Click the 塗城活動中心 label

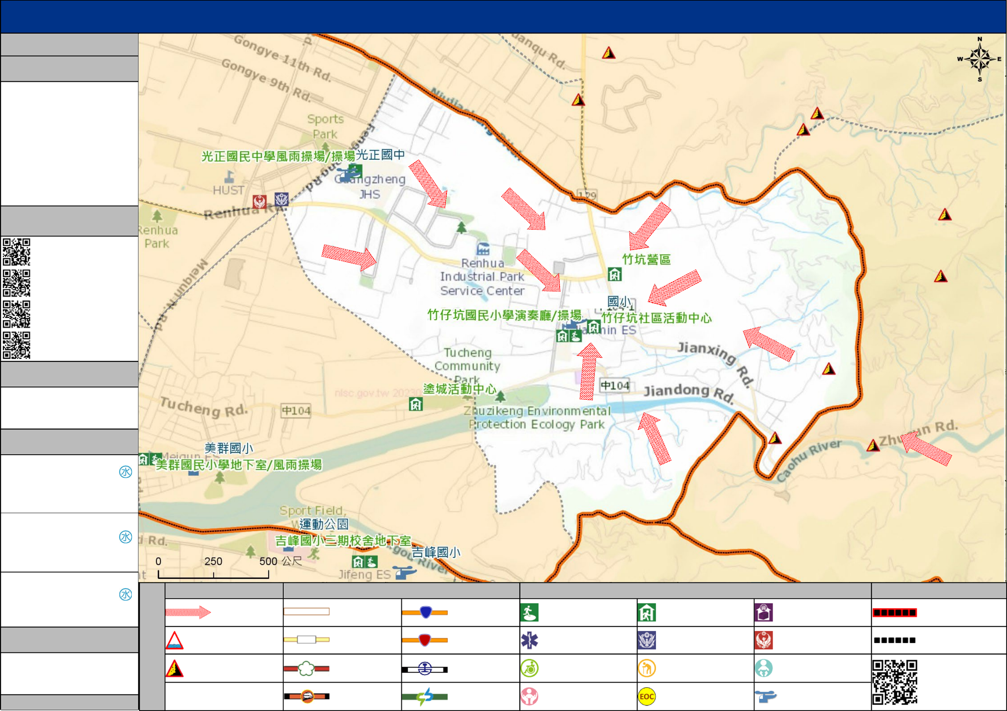tap(460, 389)
